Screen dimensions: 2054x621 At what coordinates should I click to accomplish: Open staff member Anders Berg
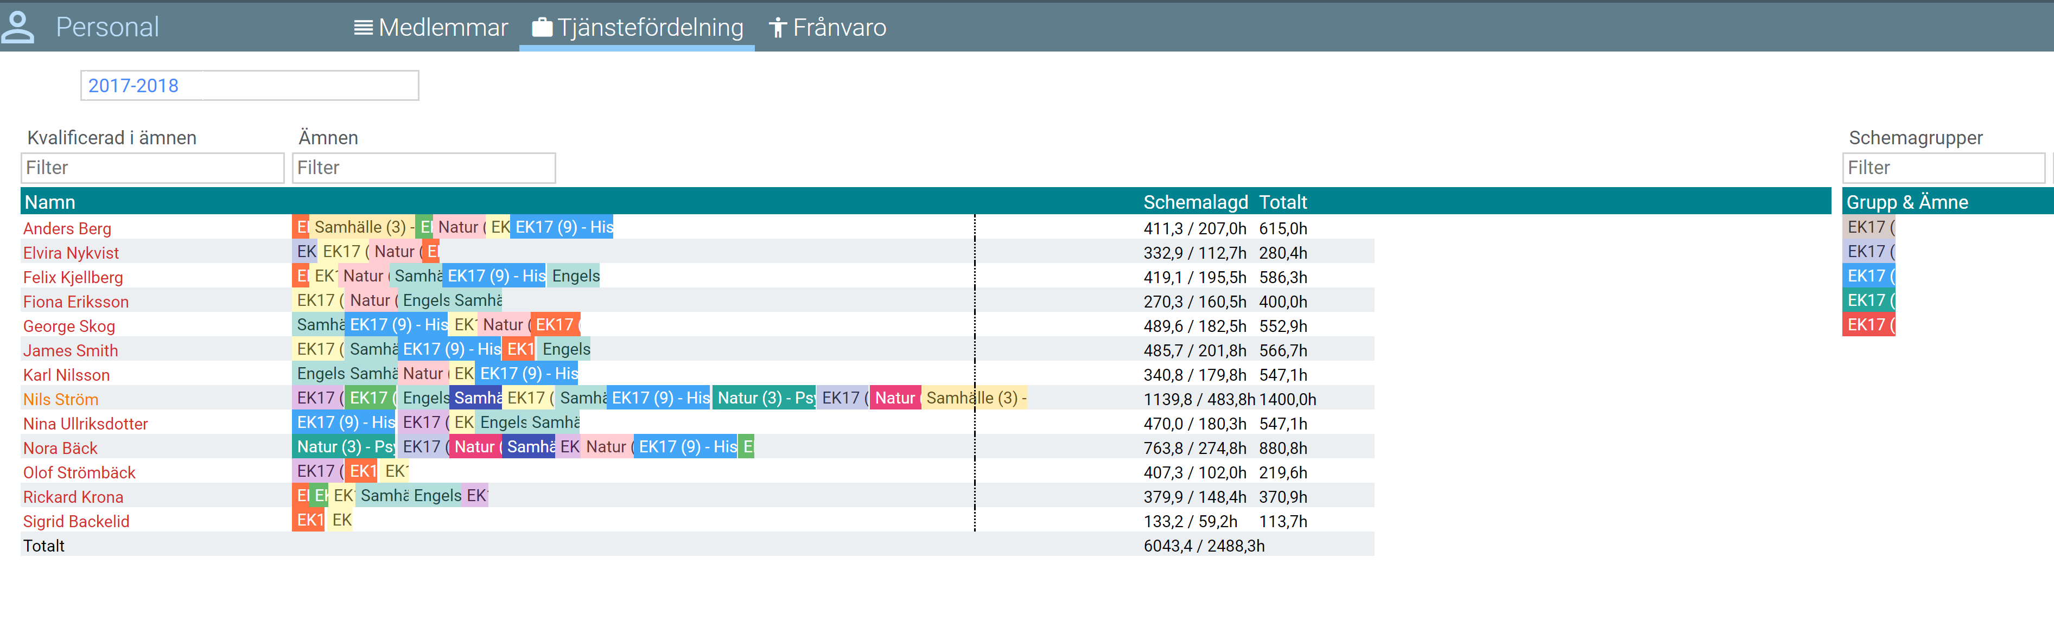coord(67,229)
